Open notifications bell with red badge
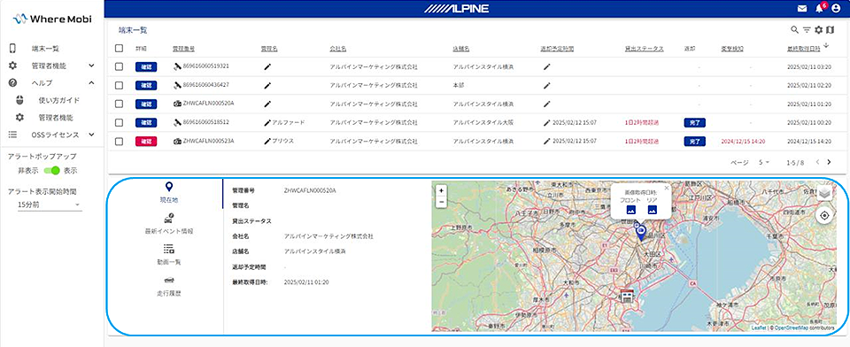This screenshot has height=347, width=850. click(820, 8)
